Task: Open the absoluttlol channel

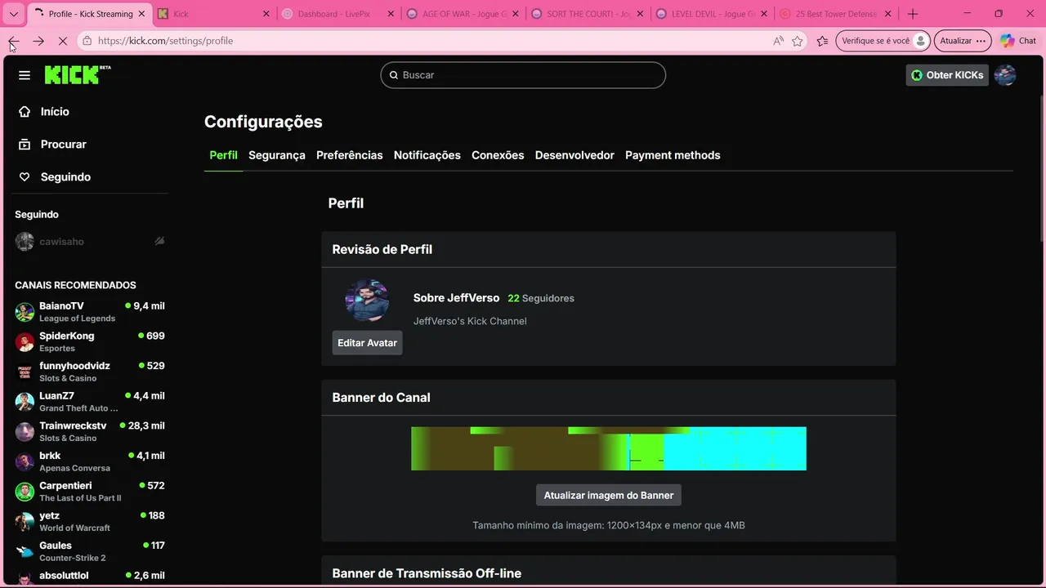Action: [64, 576]
